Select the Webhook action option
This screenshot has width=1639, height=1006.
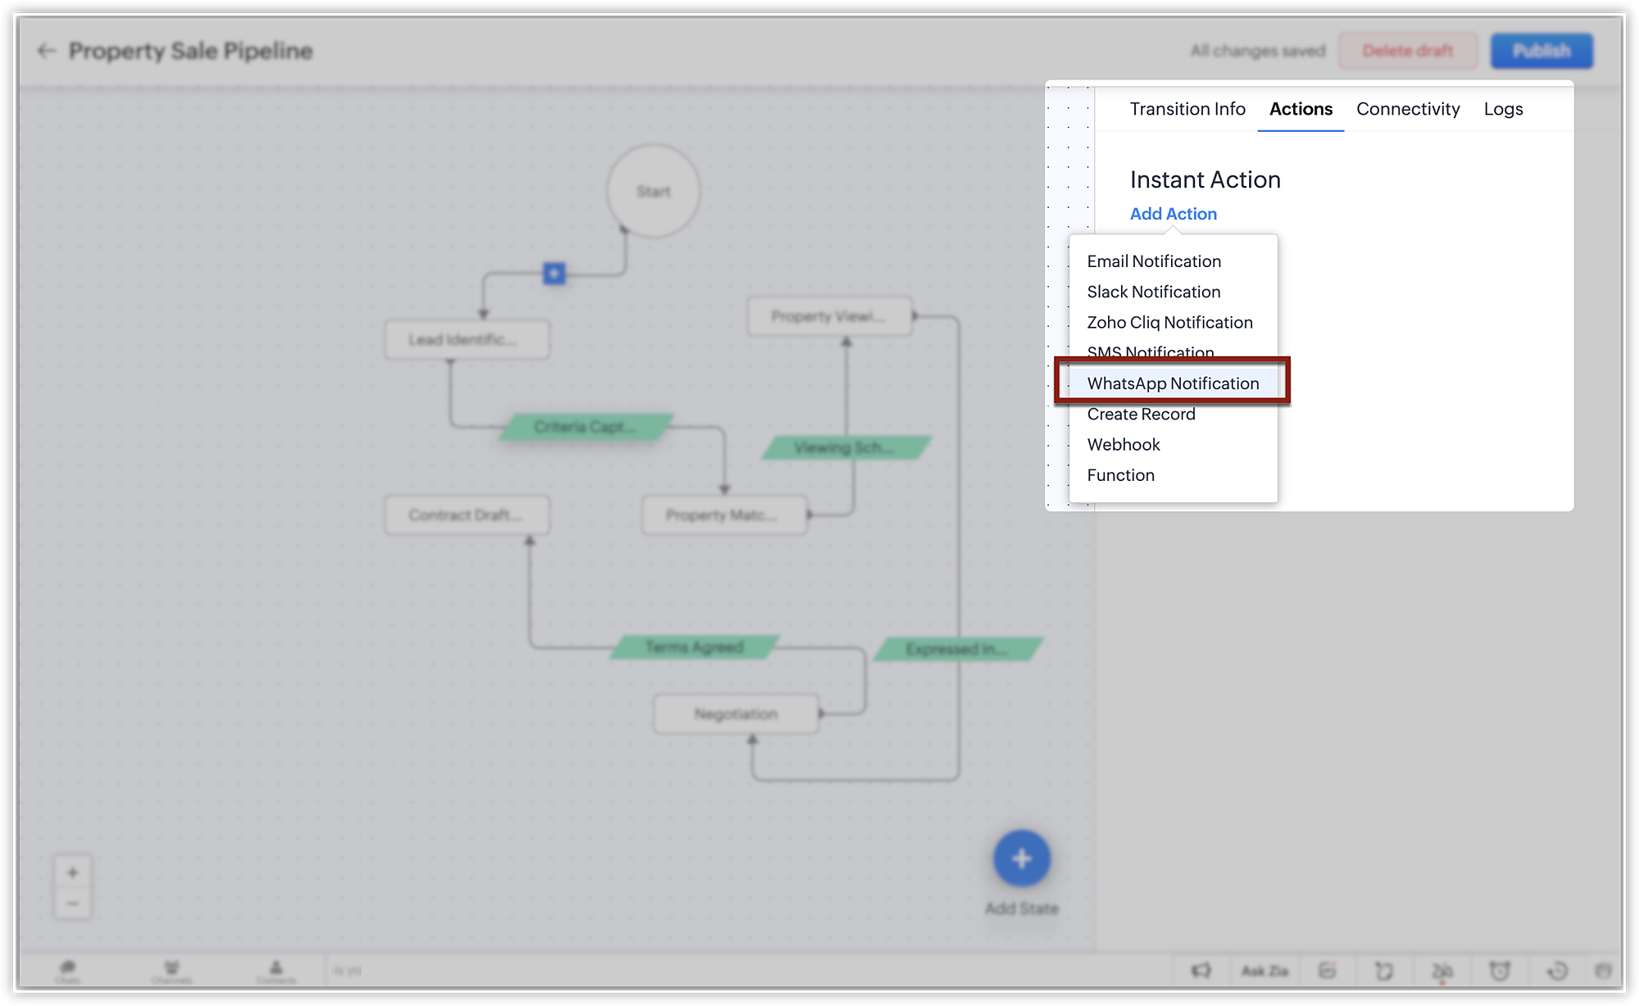pyautogui.click(x=1123, y=445)
